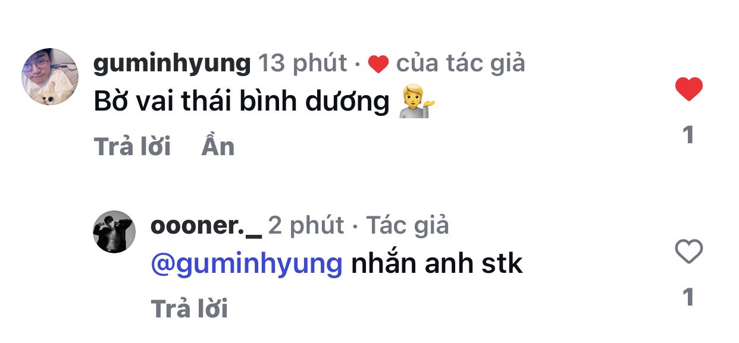Image resolution: width=739 pixels, height=343 pixels.
Task: Tap the blue @guminhyung mention
Action: point(247,264)
